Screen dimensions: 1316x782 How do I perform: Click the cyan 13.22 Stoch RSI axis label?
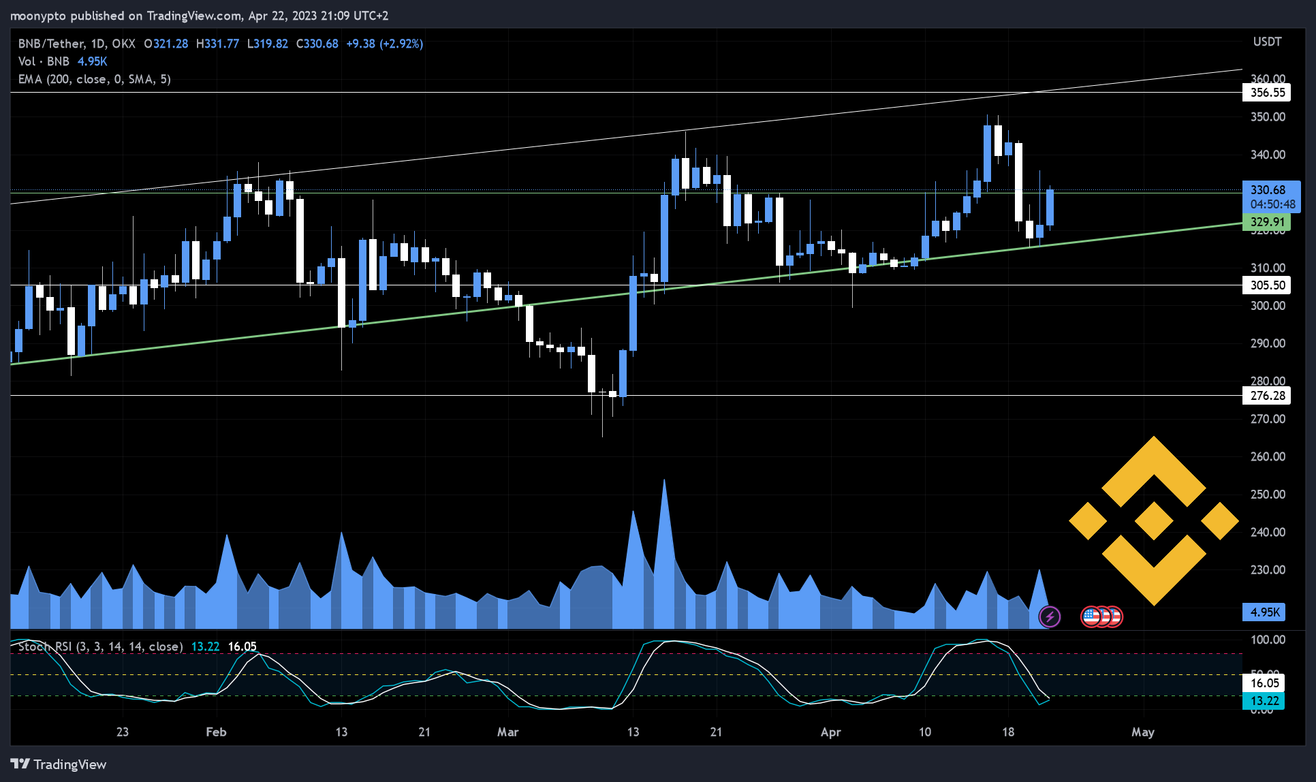[x=1264, y=701]
